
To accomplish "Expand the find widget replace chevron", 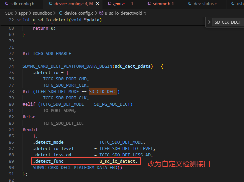I will (209, 22).
